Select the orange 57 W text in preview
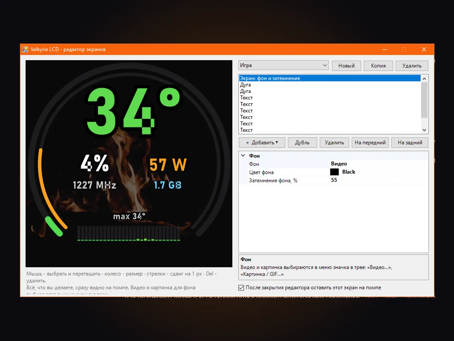454x341 pixels. 168,165
